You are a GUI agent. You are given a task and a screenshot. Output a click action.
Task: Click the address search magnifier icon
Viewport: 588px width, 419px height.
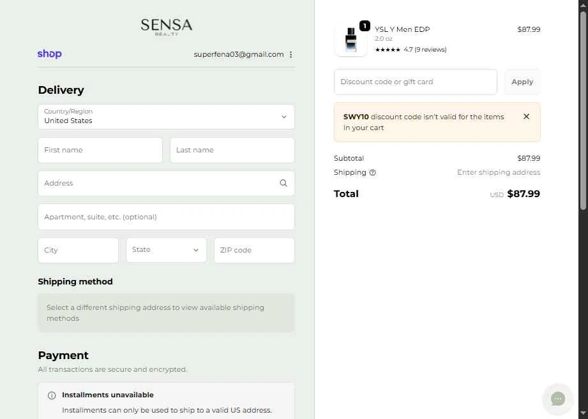click(283, 183)
